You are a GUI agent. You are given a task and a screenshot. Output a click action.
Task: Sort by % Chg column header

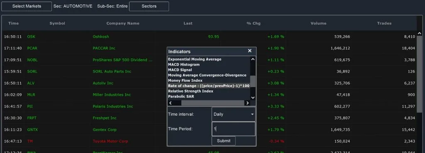pyautogui.click(x=254, y=23)
